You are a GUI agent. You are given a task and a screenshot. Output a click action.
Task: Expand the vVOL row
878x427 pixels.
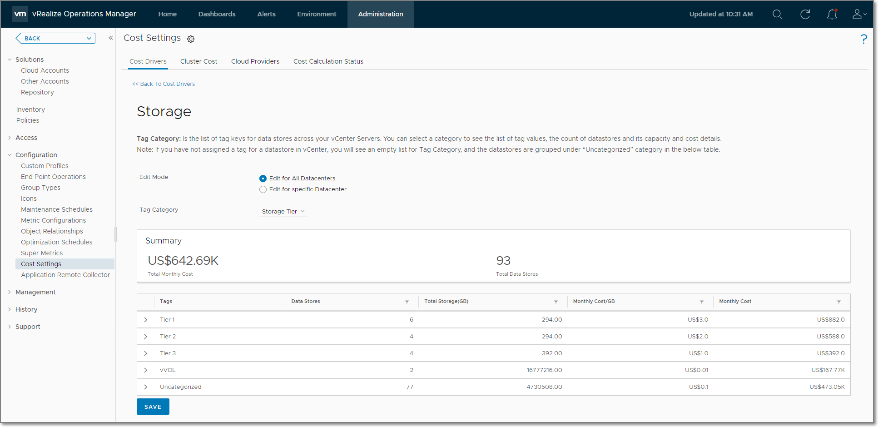pyautogui.click(x=146, y=370)
